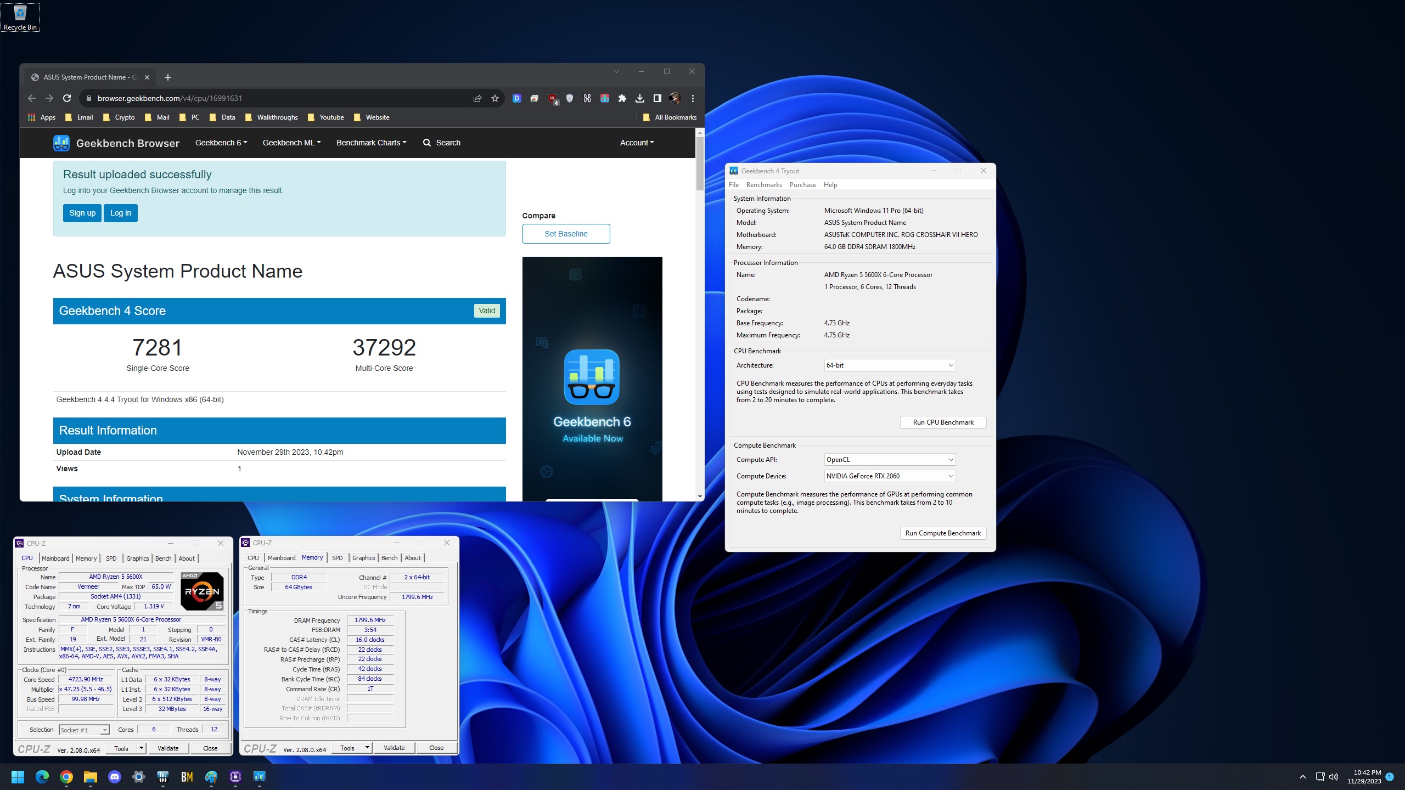
Task: Open the volume icon in system tray
Action: [x=1334, y=776]
